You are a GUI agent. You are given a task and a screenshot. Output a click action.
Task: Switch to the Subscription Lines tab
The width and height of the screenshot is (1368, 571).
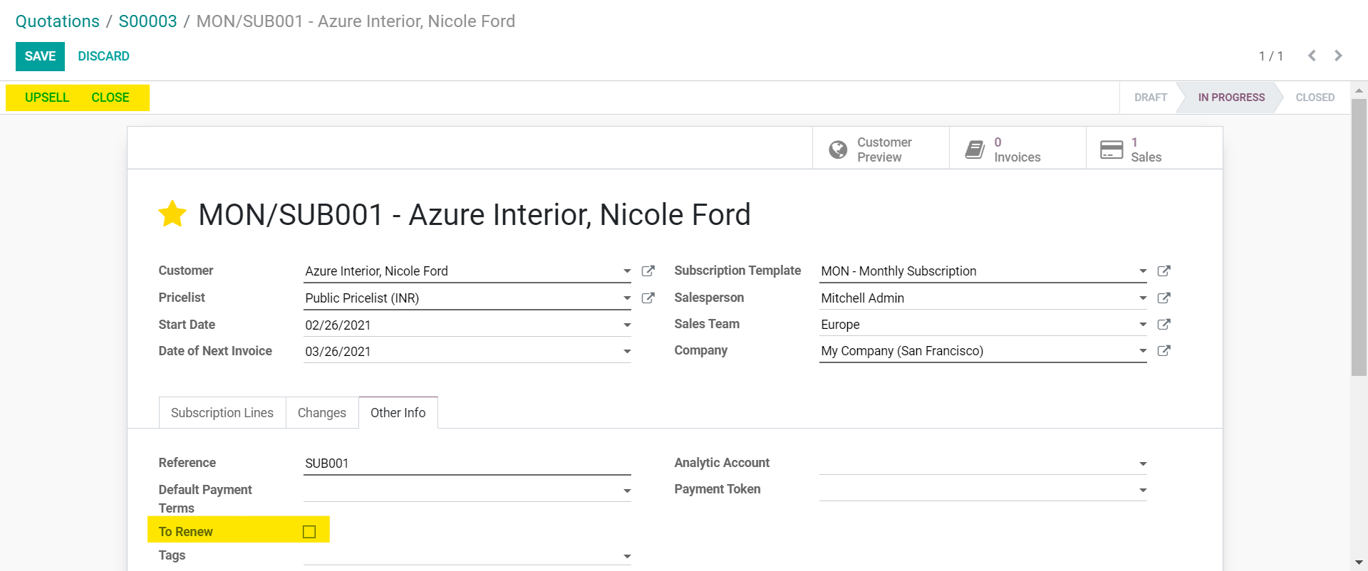tap(222, 413)
